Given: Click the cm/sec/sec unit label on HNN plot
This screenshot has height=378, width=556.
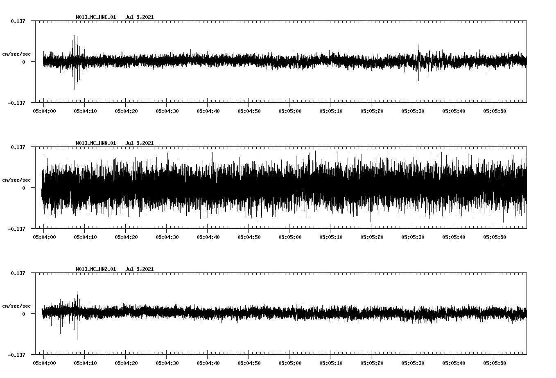Looking at the screenshot, I should tap(17, 180).
